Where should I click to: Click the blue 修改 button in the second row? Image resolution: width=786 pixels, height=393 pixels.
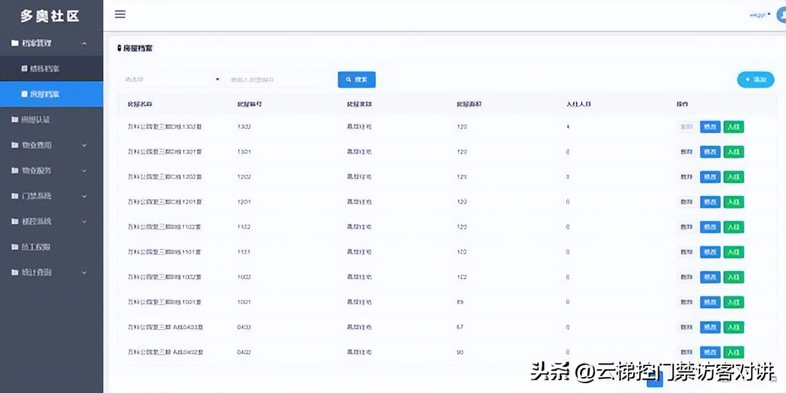tap(710, 152)
